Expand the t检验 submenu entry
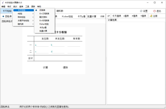 click(23, 14)
